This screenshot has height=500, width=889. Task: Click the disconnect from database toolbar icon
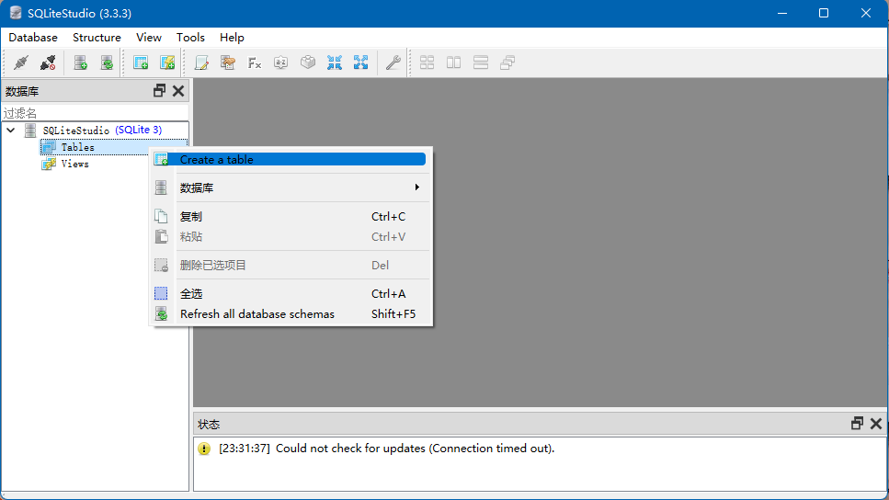[48, 62]
